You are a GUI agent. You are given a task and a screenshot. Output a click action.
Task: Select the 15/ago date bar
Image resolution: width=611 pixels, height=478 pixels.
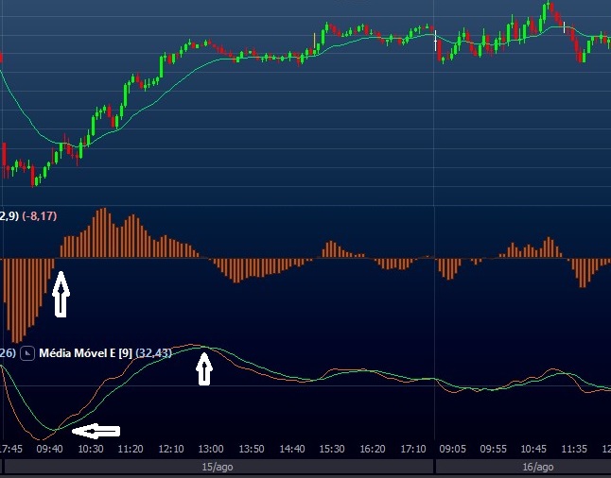pos(217,468)
